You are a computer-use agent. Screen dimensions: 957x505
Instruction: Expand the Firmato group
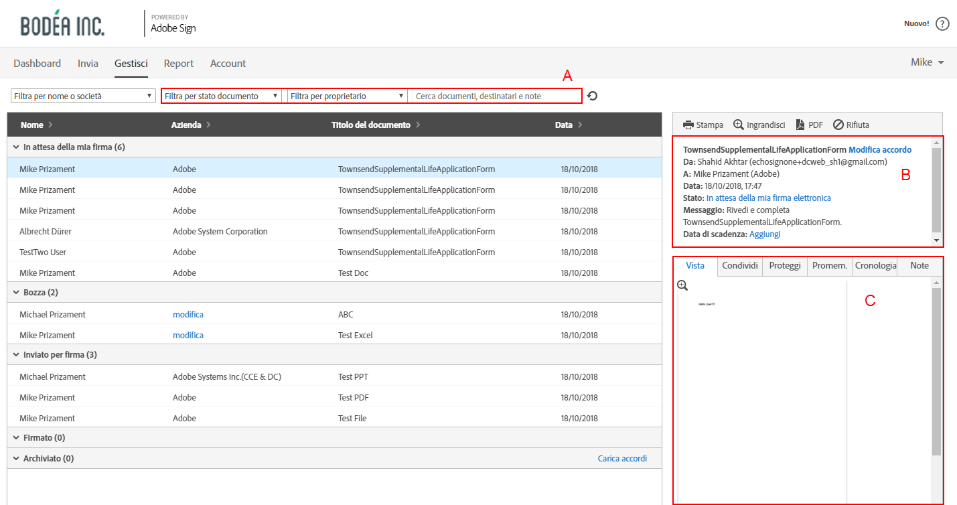click(16, 437)
